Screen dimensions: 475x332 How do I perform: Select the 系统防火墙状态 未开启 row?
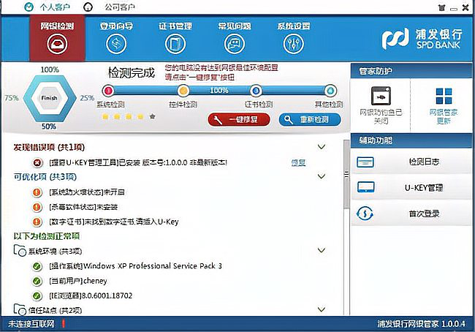point(87,192)
